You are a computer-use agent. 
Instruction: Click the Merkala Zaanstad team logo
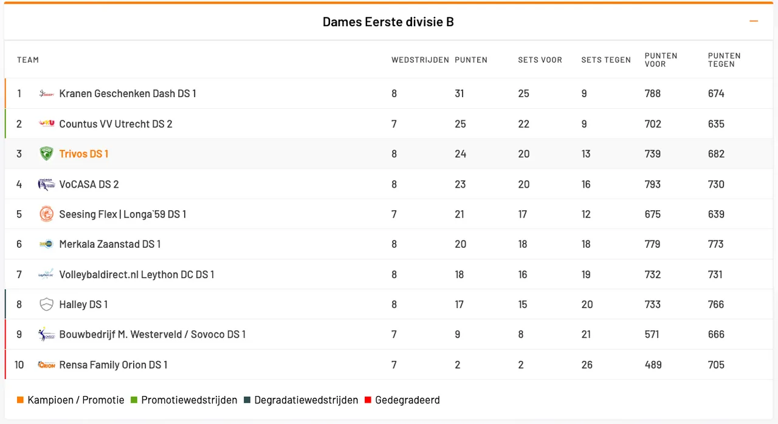(x=46, y=244)
